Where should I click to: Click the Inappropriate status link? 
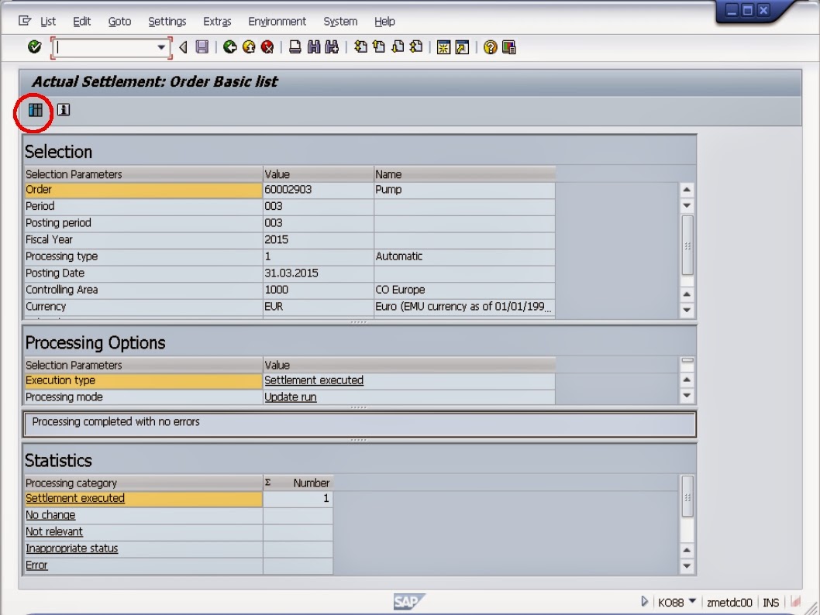[71, 548]
